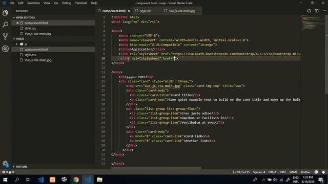Click the volume icon in system tray
The width and height of the screenshot is (328, 184).
click(275, 179)
